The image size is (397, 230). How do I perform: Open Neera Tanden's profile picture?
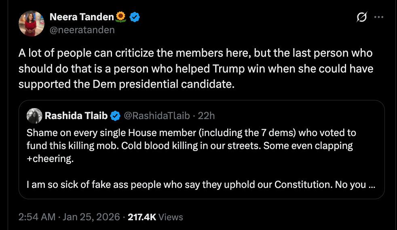[31, 23]
